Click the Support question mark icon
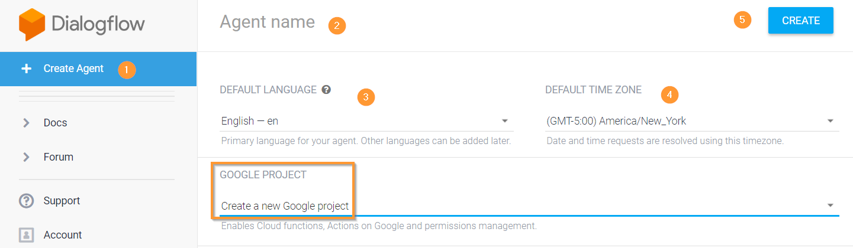 [27, 201]
